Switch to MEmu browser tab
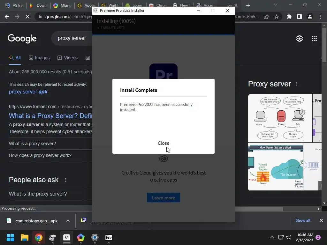This screenshot has height=245, width=327. (x=62, y=5)
